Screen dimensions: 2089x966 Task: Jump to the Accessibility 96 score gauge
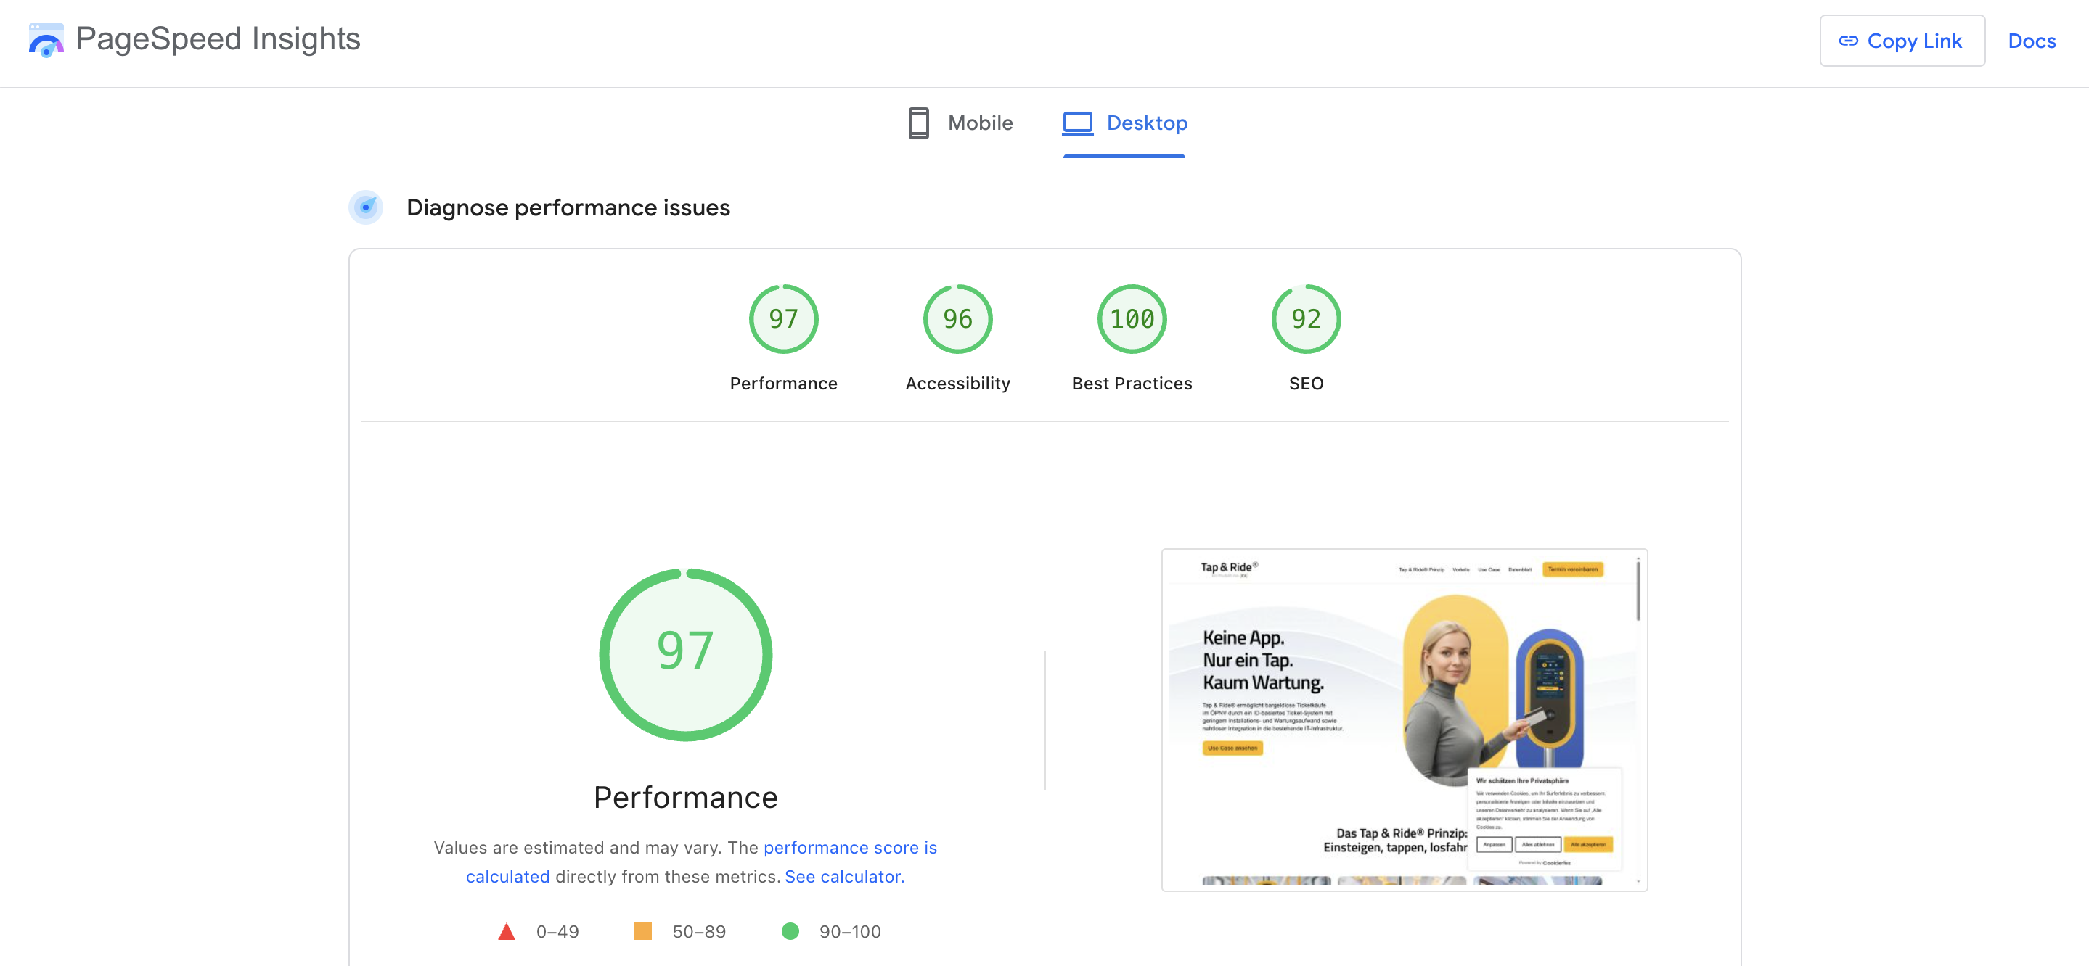point(957,319)
